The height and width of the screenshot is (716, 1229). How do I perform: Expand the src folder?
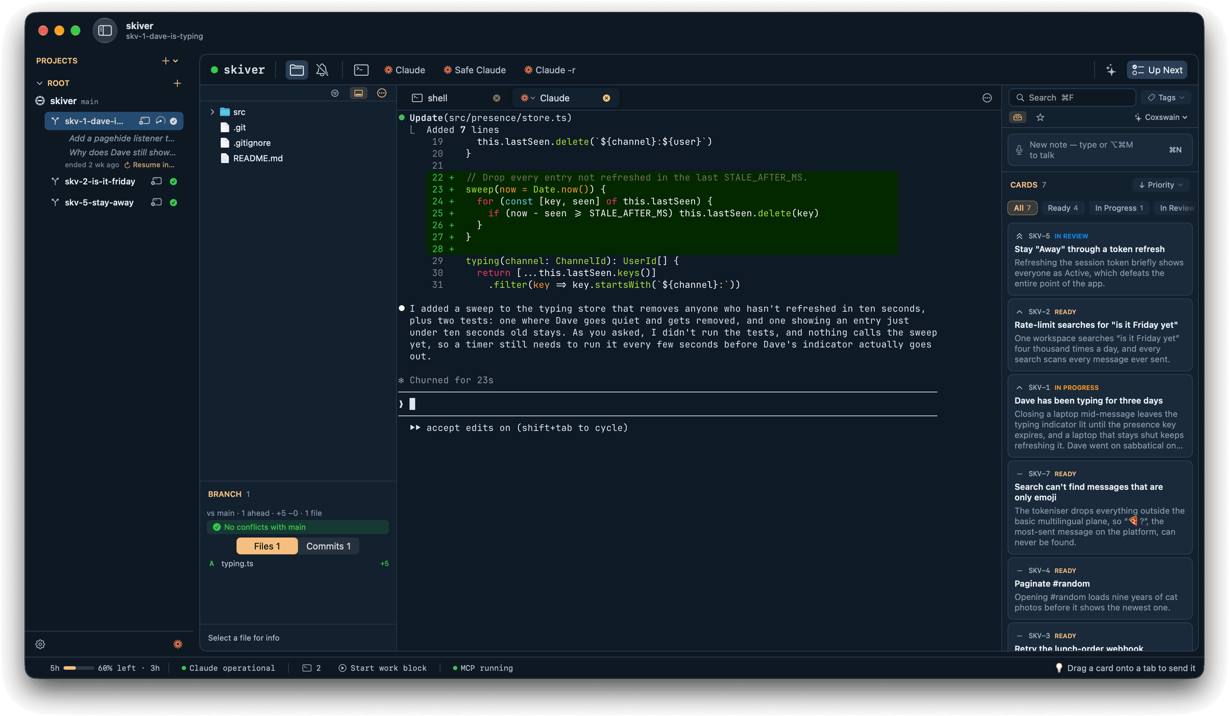click(212, 112)
